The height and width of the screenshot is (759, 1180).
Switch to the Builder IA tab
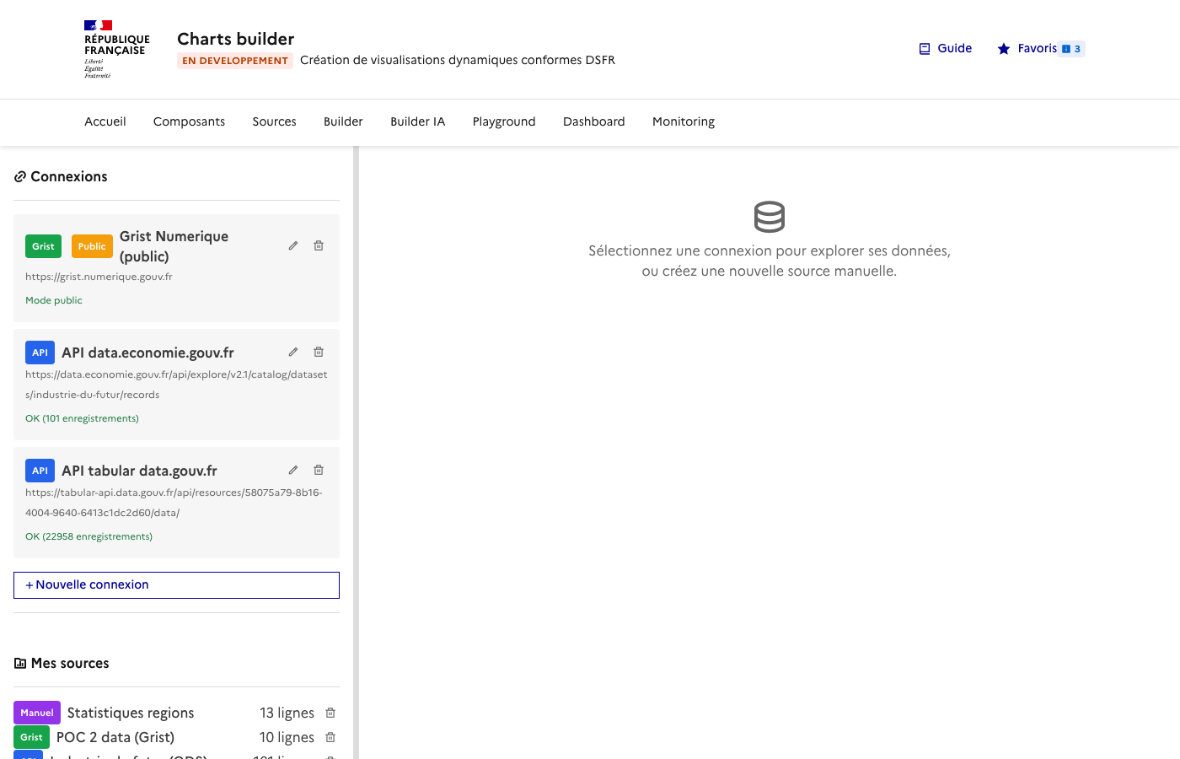click(417, 121)
